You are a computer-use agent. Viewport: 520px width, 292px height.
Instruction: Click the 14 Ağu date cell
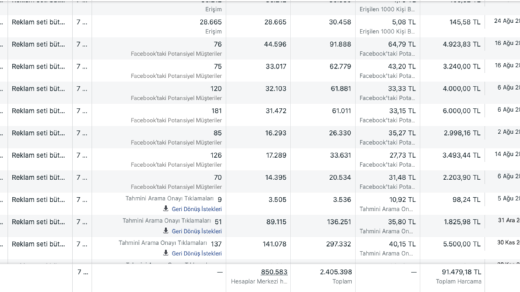[x=507, y=154]
